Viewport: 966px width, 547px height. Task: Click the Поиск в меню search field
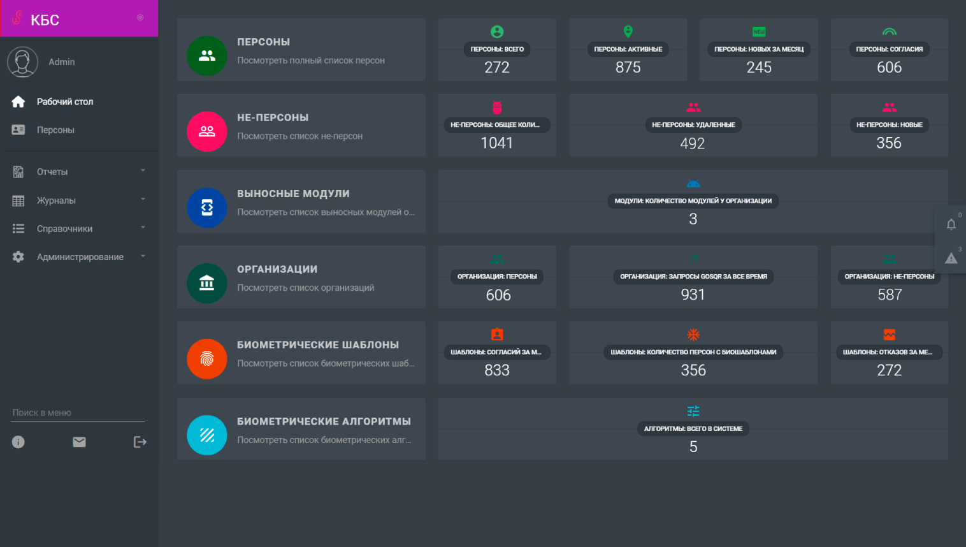(78, 413)
